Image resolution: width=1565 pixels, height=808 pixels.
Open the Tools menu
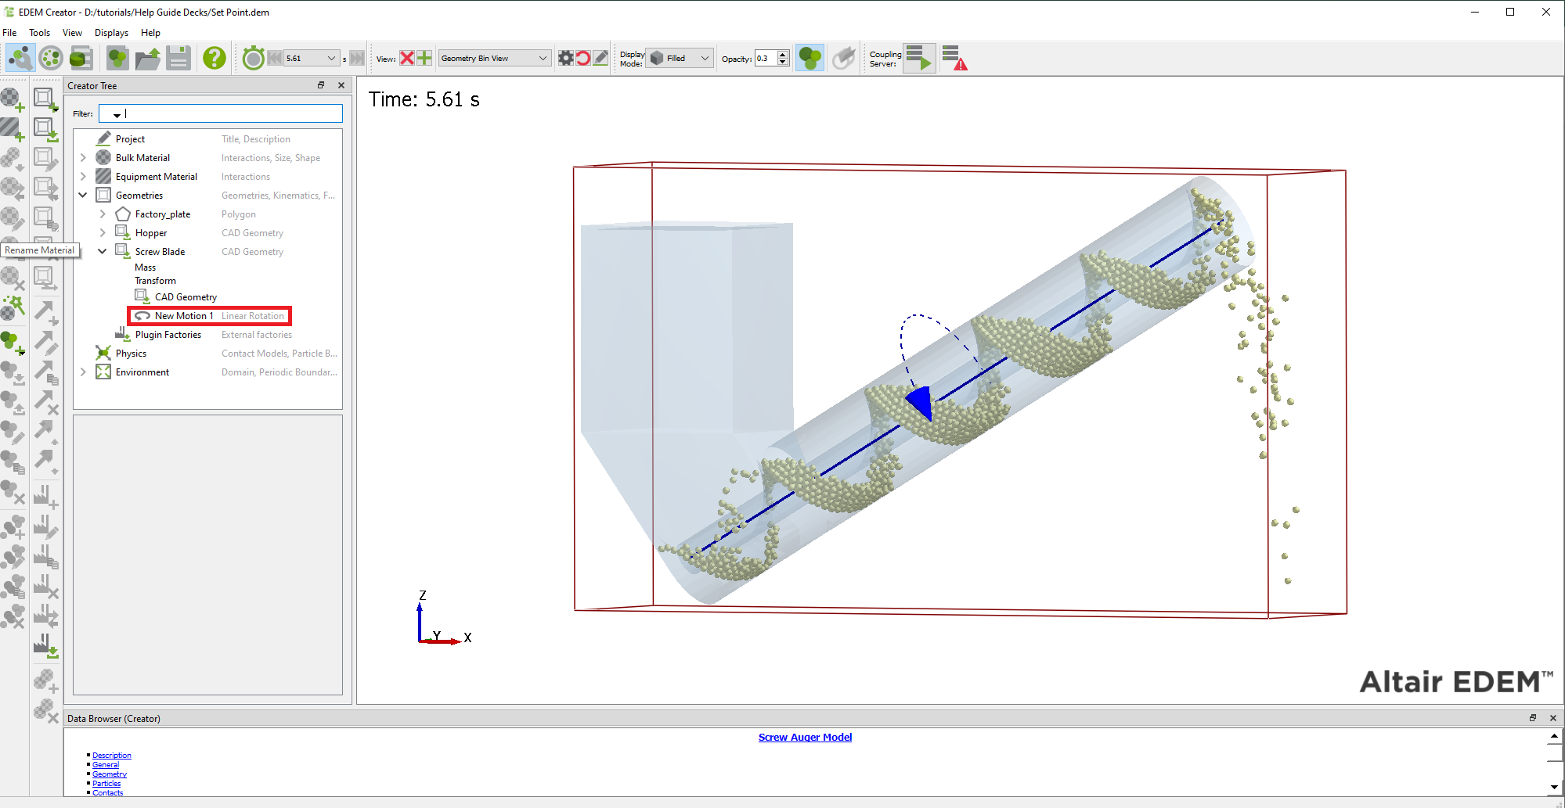[39, 33]
